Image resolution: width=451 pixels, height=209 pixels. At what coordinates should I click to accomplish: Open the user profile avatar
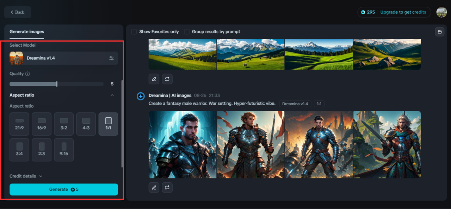tap(441, 12)
